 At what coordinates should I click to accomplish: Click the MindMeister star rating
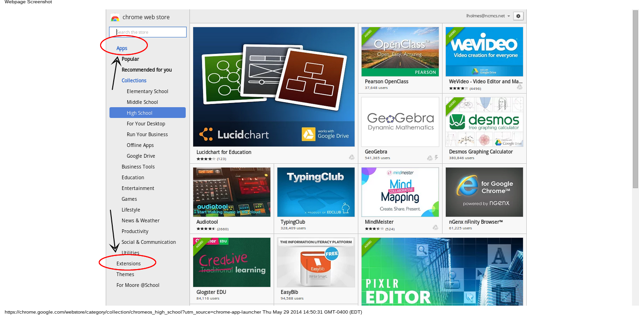pos(374,229)
